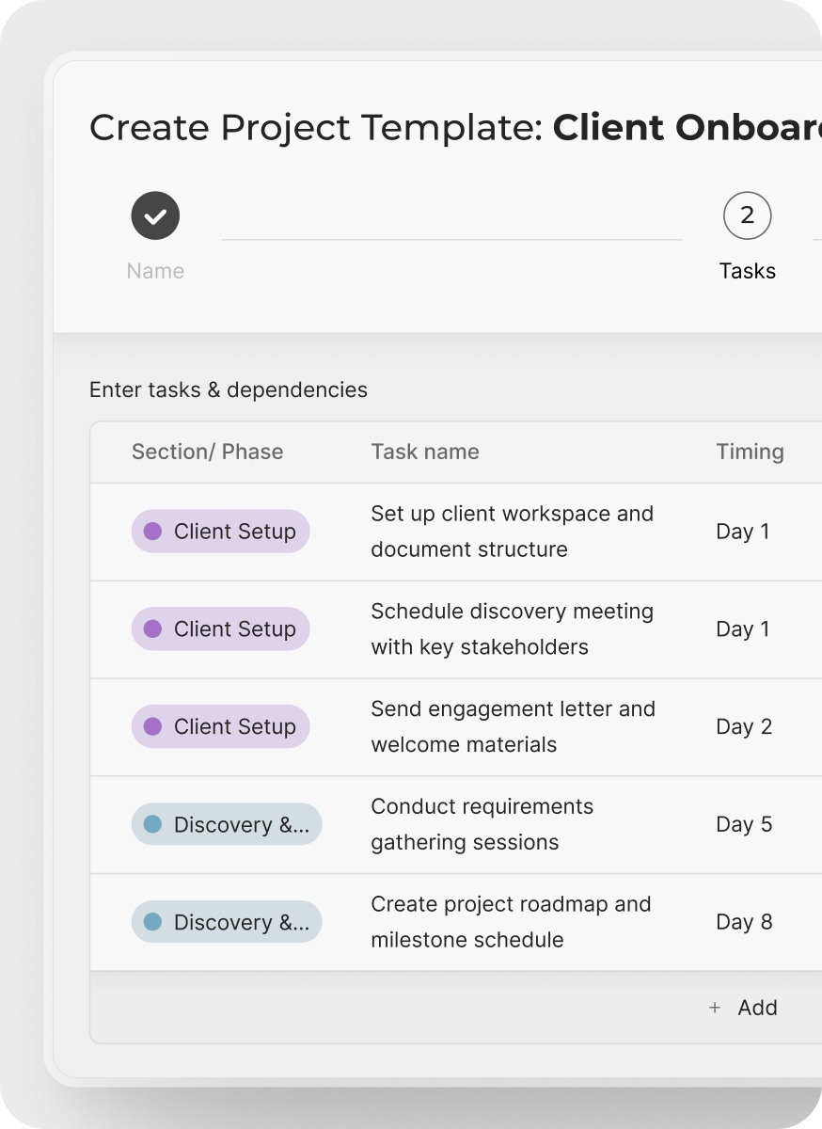Click the Timing column header
822x1129 pixels.
(750, 452)
